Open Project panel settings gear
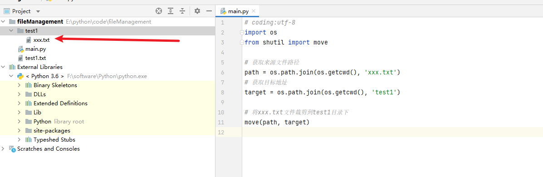The width and height of the screenshot is (543, 177). [197, 11]
